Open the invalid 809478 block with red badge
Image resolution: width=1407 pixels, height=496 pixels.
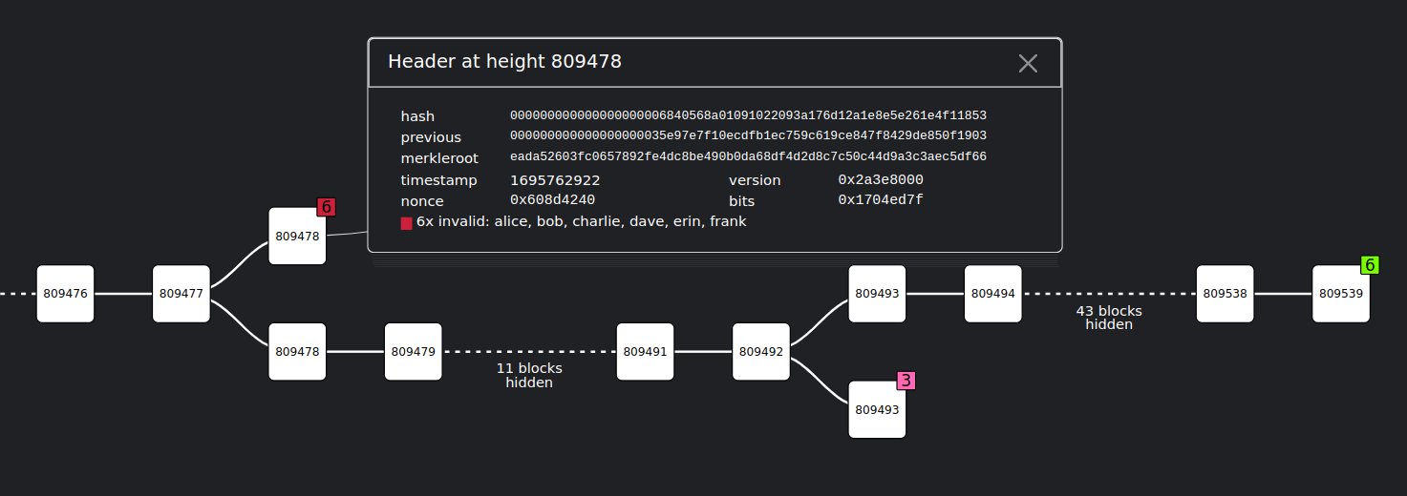pyautogui.click(x=297, y=236)
